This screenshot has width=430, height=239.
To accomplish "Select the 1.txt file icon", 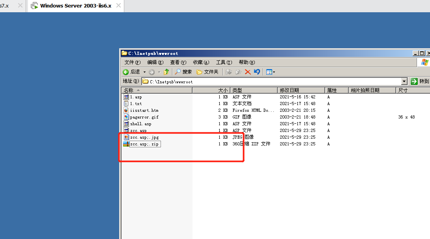I will coord(126,104).
